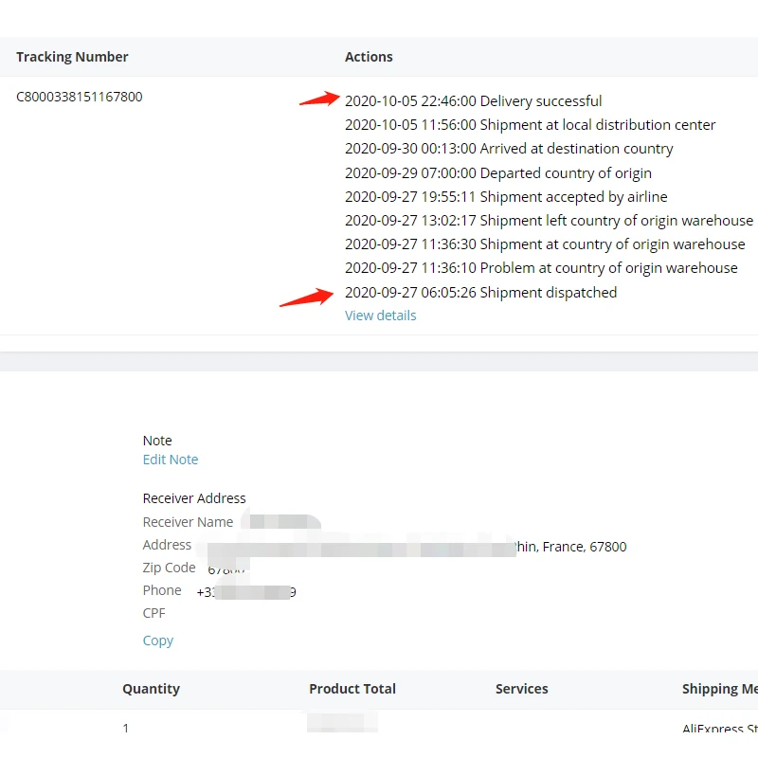Click the red arrow beside Delivery successful

point(319,98)
